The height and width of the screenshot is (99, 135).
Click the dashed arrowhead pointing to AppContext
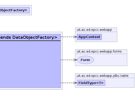tap(75, 37)
